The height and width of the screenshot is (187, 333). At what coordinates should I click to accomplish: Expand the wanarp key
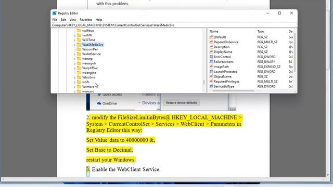(74, 59)
